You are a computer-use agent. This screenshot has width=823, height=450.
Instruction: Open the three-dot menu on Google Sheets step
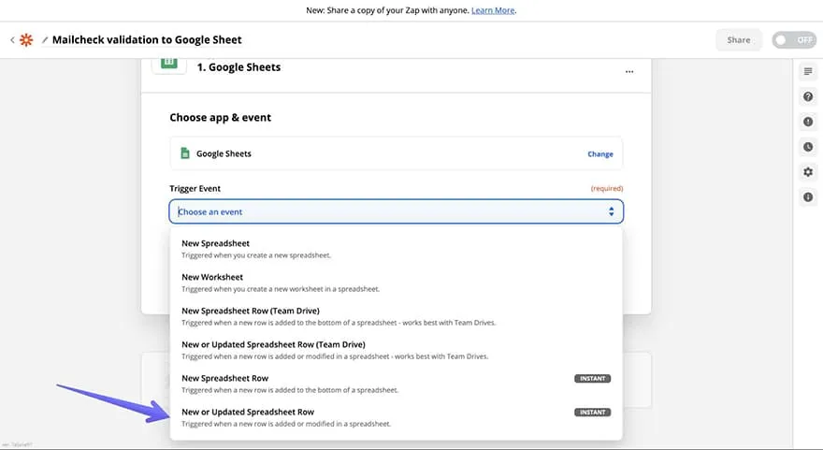coord(629,71)
